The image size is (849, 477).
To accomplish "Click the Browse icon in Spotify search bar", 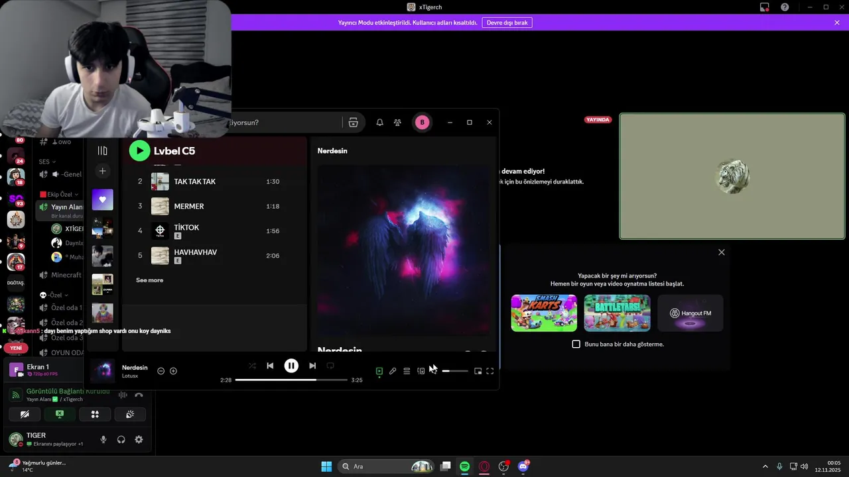I will tap(353, 123).
